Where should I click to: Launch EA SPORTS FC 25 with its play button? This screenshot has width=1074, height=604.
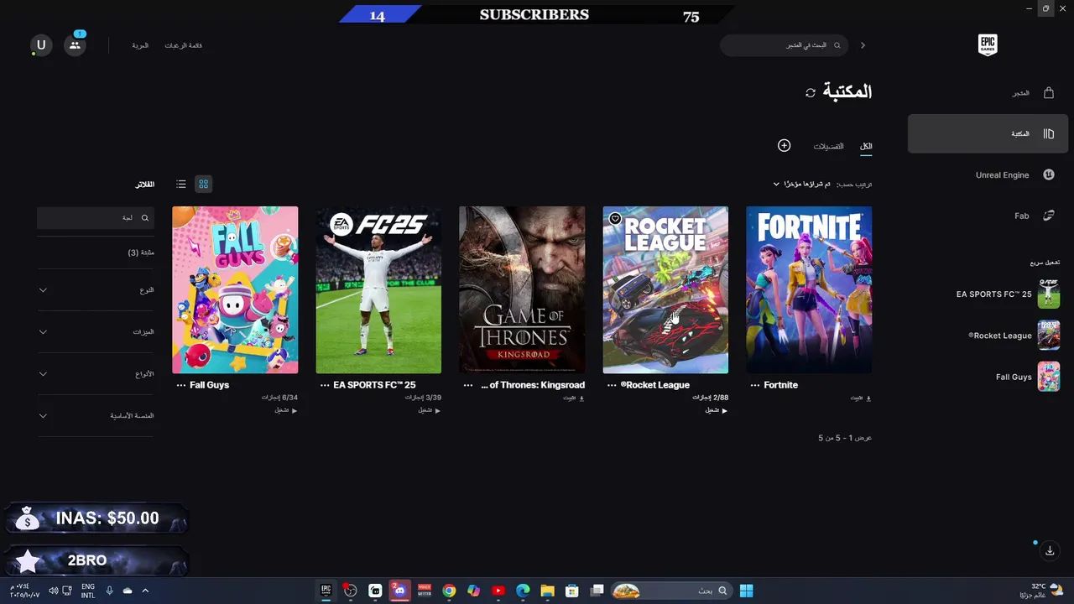pyautogui.click(x=430, y=410)
